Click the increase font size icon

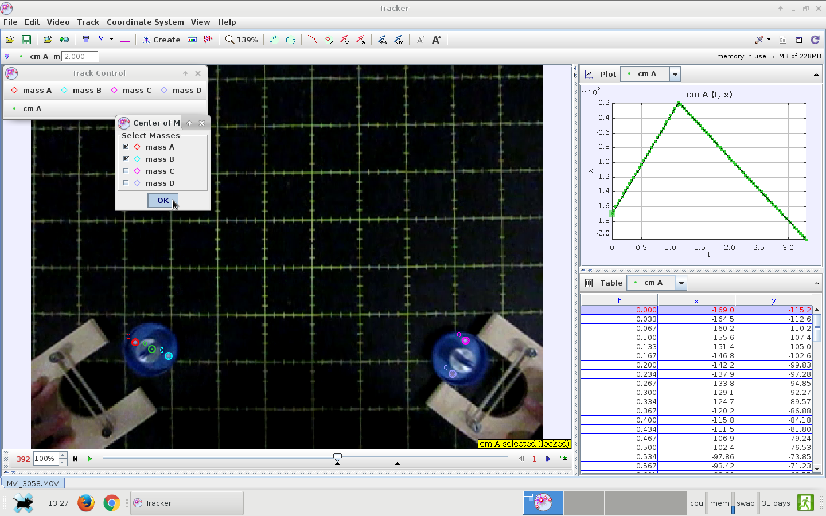click(437, 40)
